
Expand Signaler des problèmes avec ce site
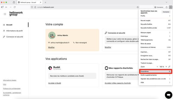click(x=155, y=79)
